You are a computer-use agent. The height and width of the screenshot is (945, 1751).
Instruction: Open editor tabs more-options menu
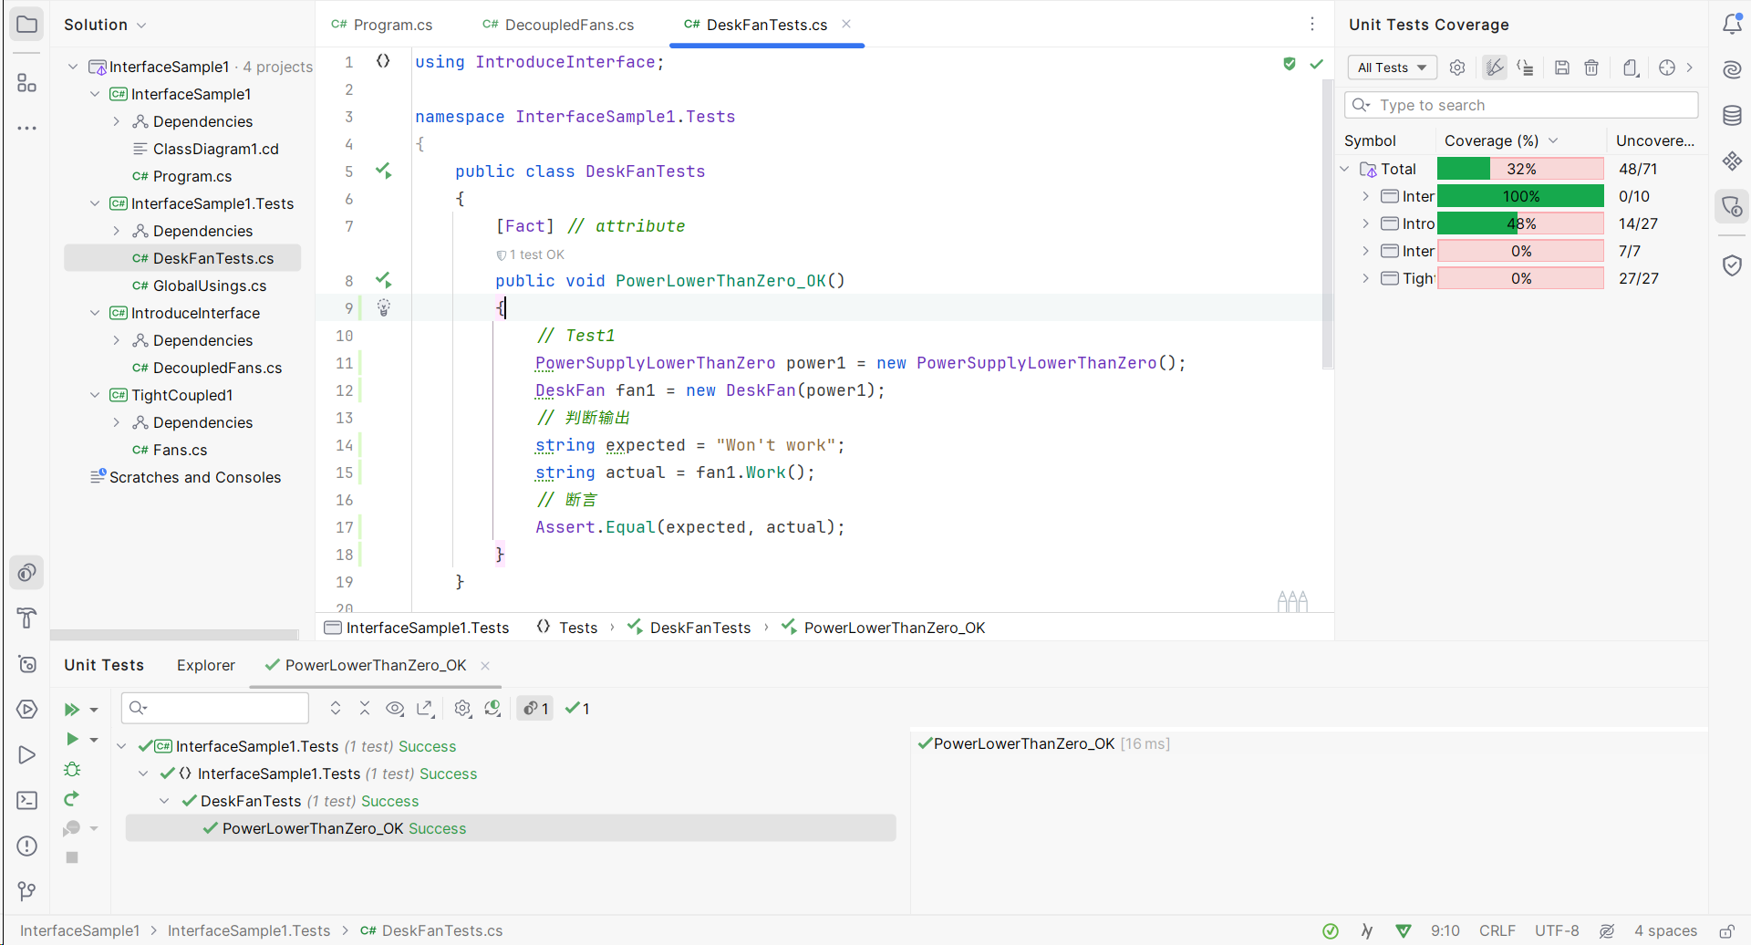pyautogui.click(x=1311, y=25)
